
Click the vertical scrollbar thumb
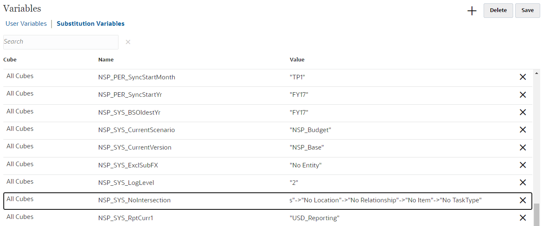pos(537,214)
